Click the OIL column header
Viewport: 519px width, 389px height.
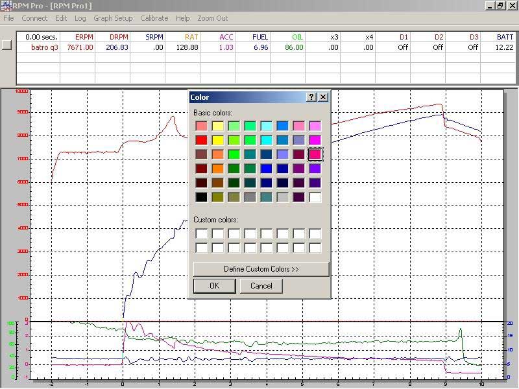tap(288, 37)
